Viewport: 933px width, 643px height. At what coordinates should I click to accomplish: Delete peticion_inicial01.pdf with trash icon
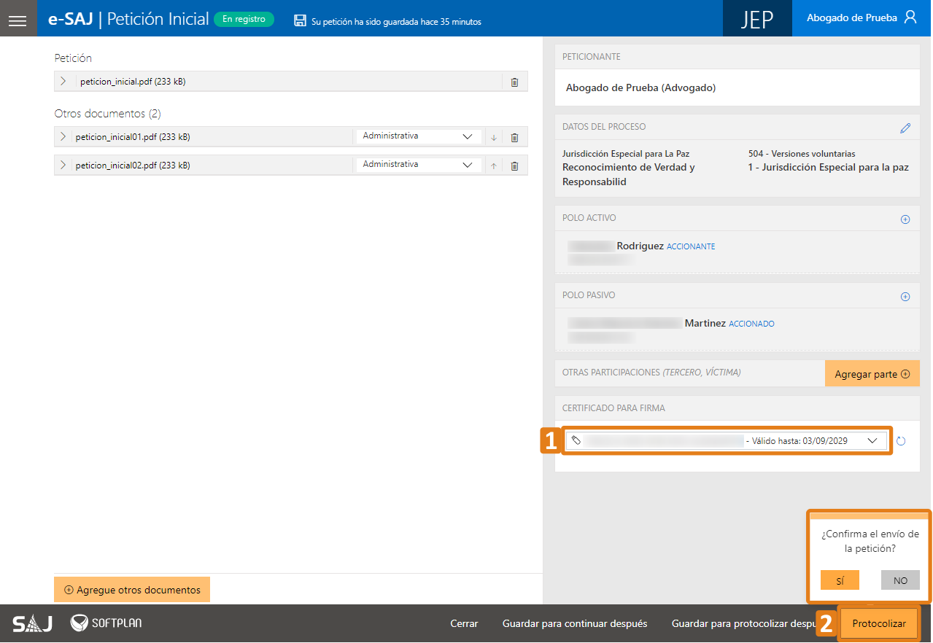pyautogui.click(x=514, y=137)
